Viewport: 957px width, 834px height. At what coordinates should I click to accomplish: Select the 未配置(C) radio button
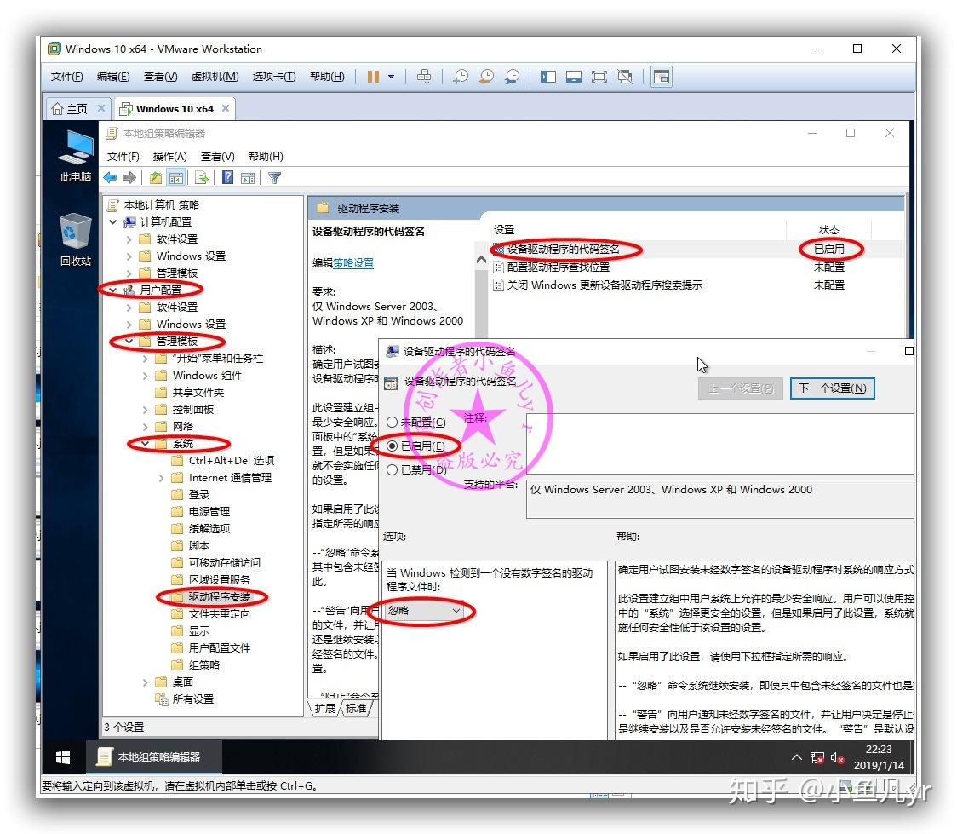click(x=393, y=422)
